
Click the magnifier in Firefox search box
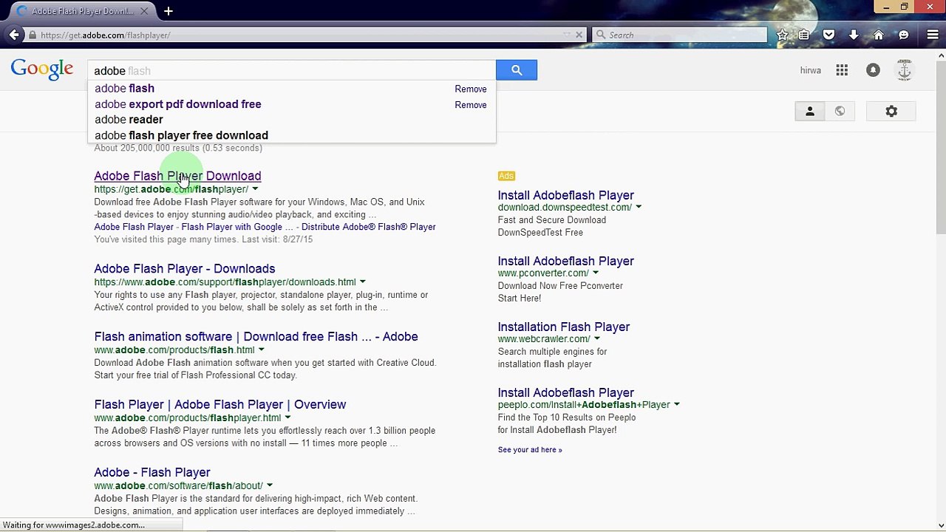click(601, 35)
